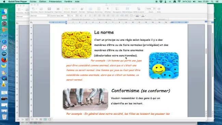
Task: Open the Normal style dropdown
Action: [x=48, y=16]
